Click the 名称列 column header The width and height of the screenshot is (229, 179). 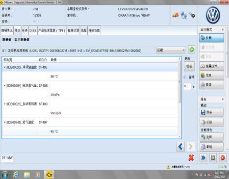[7, 60]
